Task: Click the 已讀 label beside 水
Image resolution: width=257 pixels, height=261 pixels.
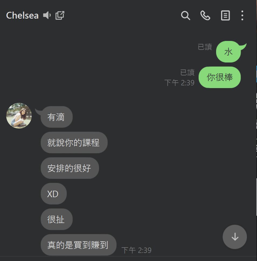Action: [205, 47]
